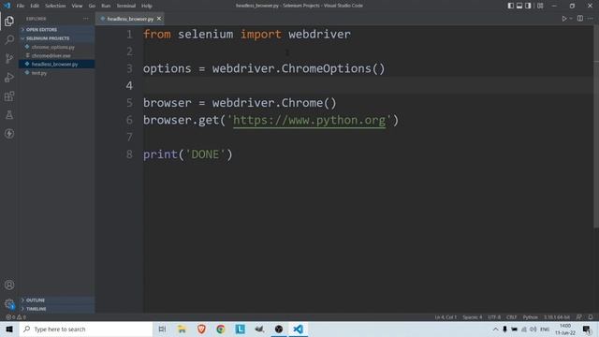The height and width of the screenshot is (337, 599).
Task: Open the Testing flask view
Action: (9, 114)
